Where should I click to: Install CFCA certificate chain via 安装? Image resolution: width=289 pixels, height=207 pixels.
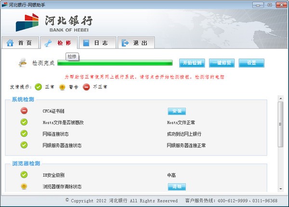point(177,111)
